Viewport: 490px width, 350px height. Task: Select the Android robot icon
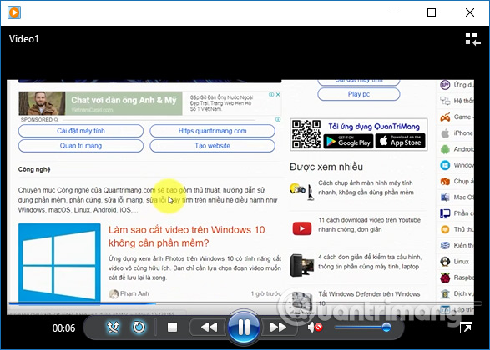point(445,149)
